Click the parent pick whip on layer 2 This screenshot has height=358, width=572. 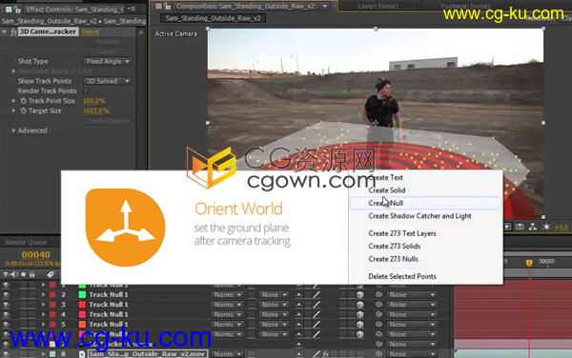pyautogui.click(x=379, y=294)
